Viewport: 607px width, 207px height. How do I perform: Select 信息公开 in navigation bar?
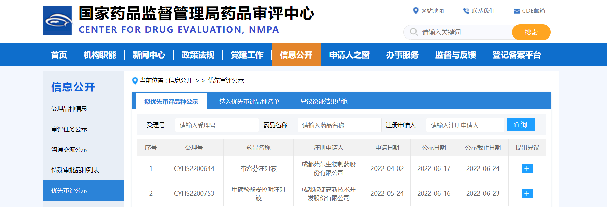[x=296, y=55]
